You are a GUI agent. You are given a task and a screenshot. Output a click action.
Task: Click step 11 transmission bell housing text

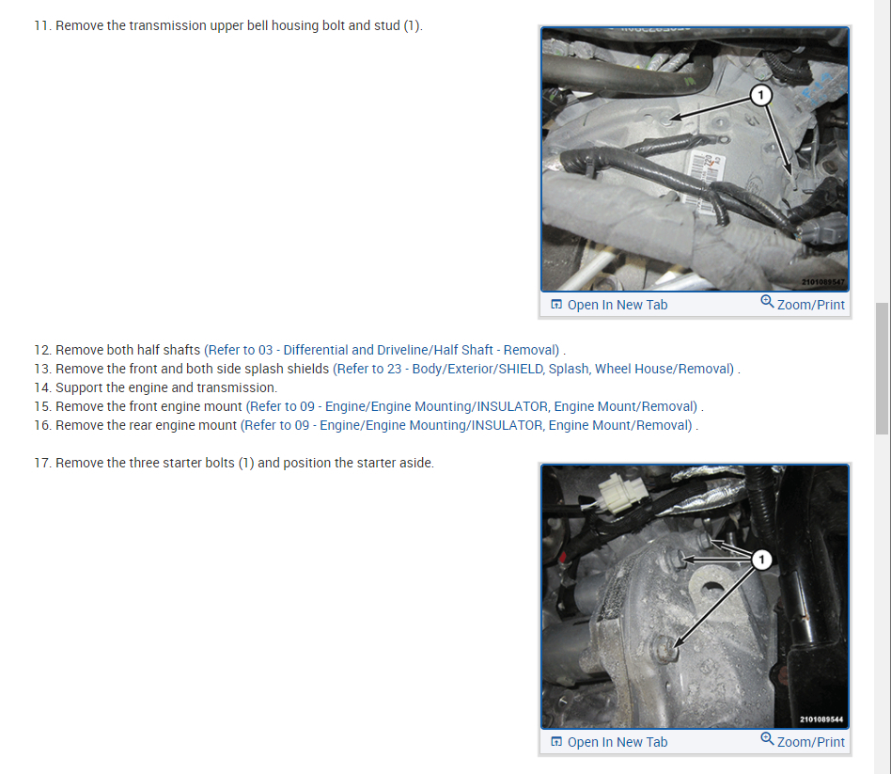227,25
